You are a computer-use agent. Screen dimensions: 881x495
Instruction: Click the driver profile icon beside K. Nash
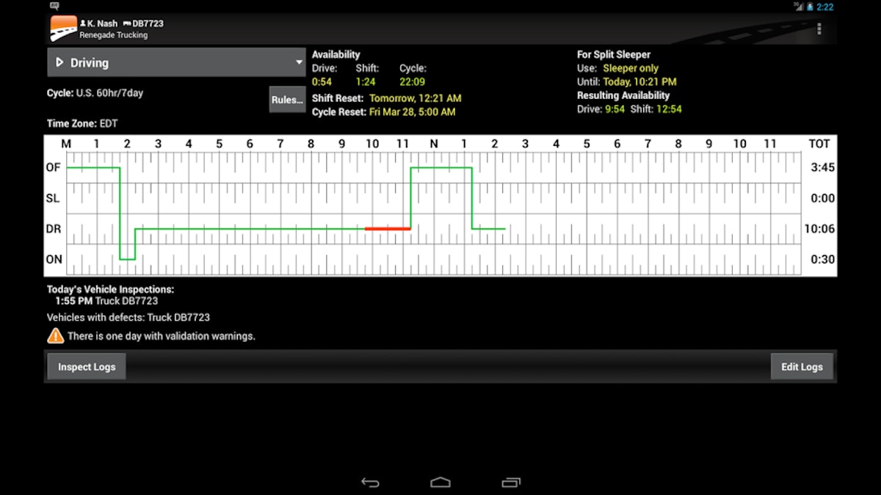tap(83, 23)
